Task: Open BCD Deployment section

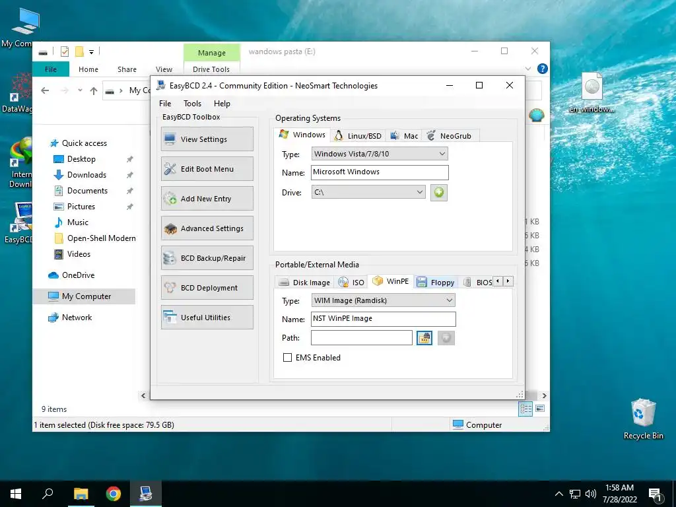Action: pyautogui.click(x=207, y=288)
